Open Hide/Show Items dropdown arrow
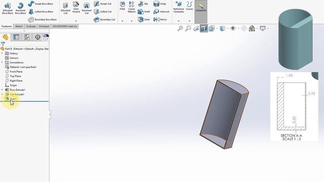324x182 pixels. point(238,28)
